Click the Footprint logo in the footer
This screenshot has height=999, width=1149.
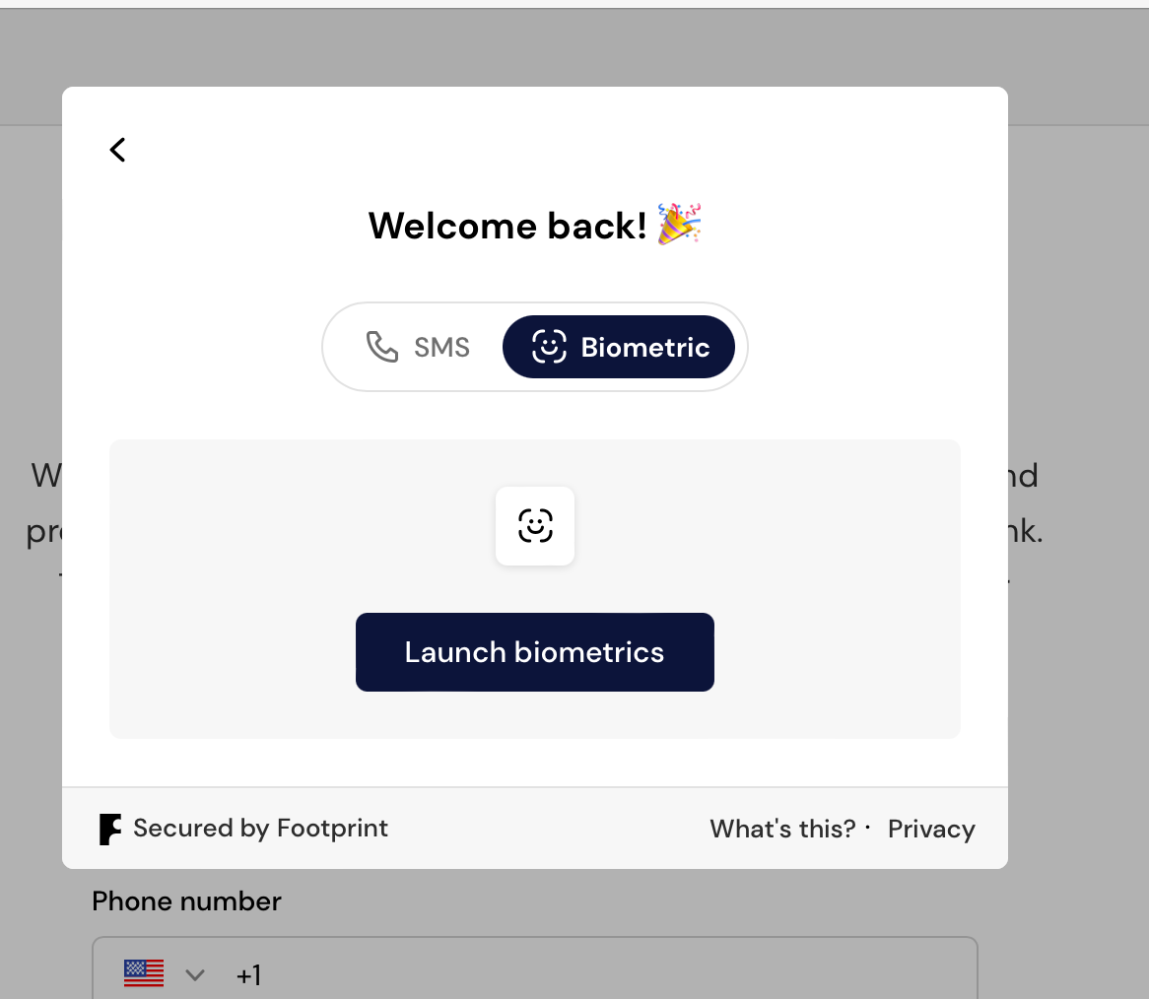(110, 830)
